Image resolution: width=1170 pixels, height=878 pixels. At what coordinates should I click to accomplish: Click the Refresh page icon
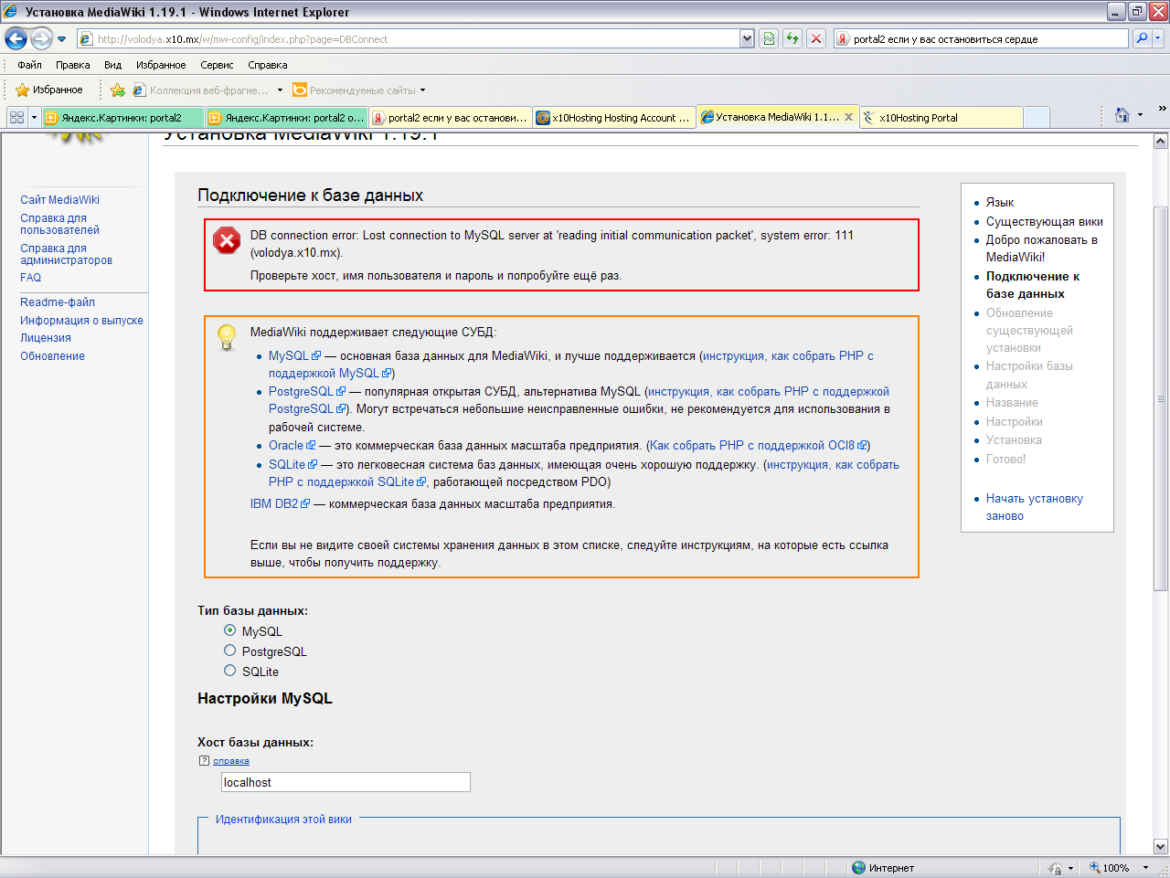click(x=792, y=38)
